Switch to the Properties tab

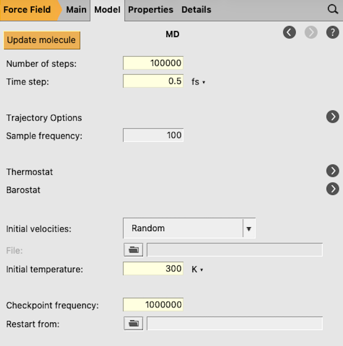151,10
